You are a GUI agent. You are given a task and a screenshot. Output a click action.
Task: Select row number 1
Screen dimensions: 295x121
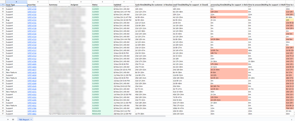pos(3,5)
